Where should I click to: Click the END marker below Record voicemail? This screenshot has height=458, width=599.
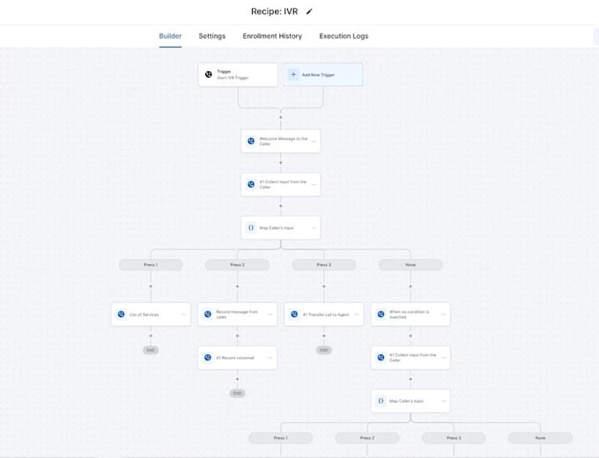click(x=237, y=393)
